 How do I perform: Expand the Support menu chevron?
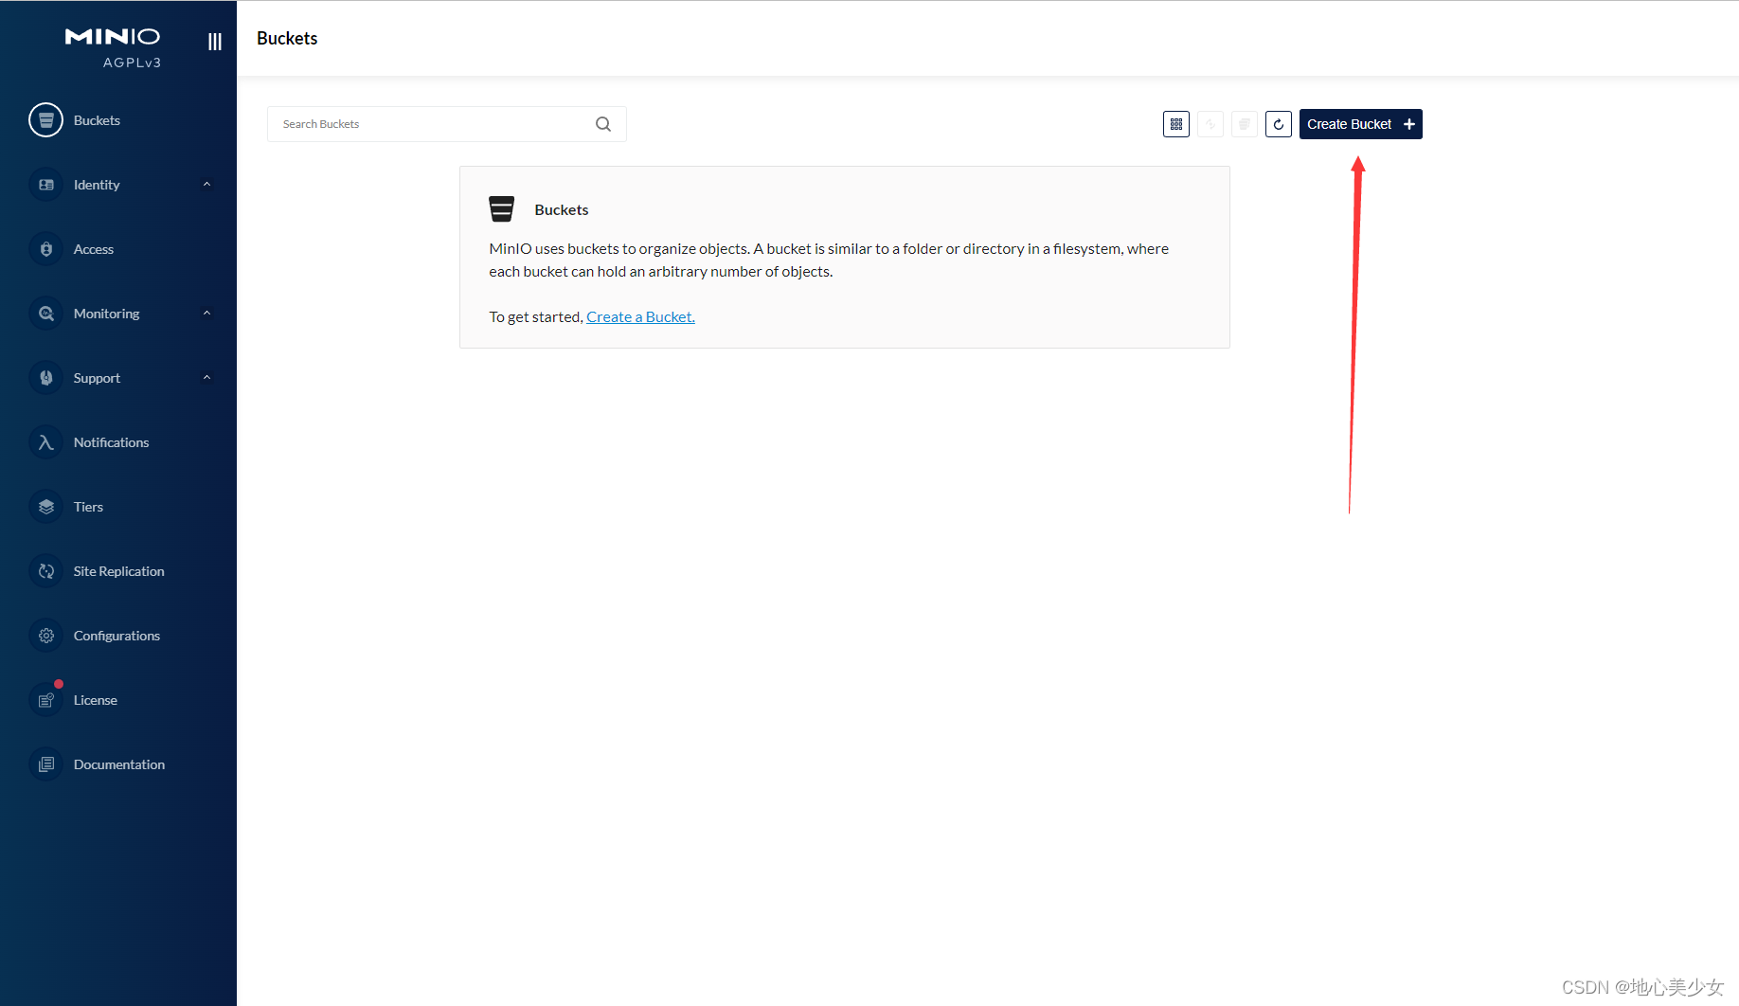coord(206,378)
